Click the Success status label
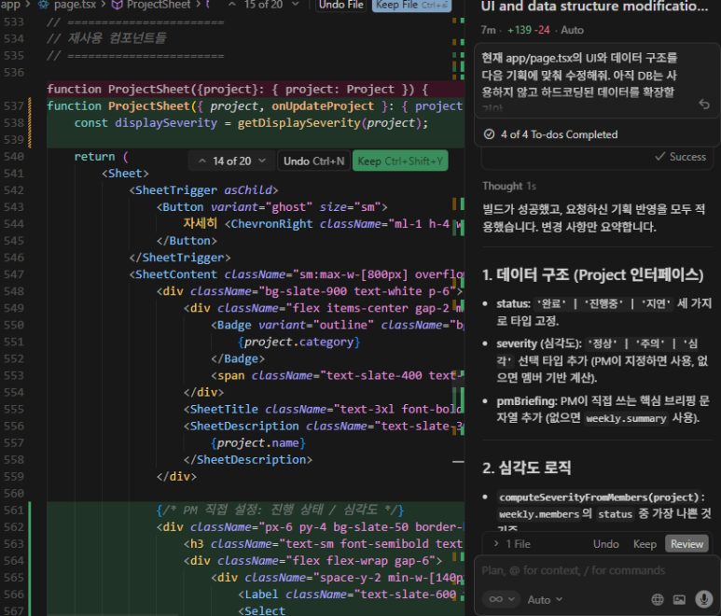This screenshot has width=721, height=616. [x=680, y=157]
